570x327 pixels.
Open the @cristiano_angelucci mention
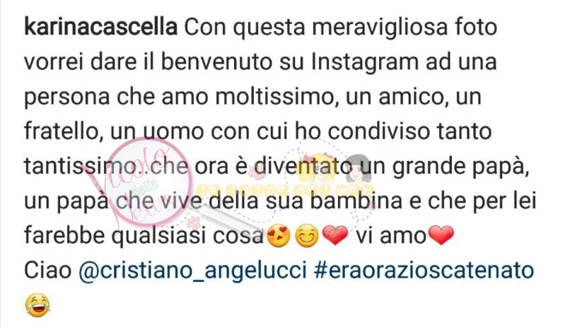tap(192, 270)
